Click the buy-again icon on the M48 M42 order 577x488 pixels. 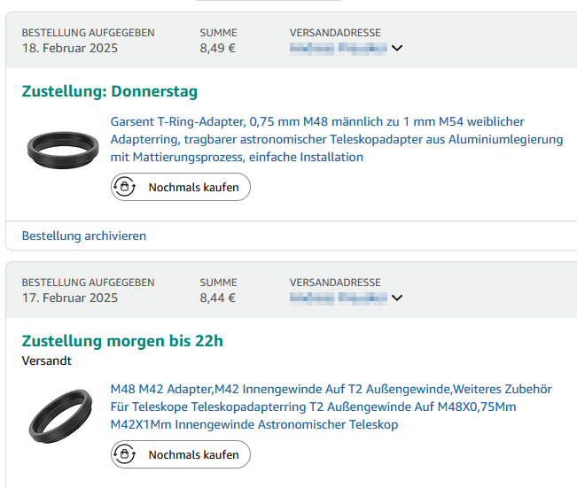124,454
